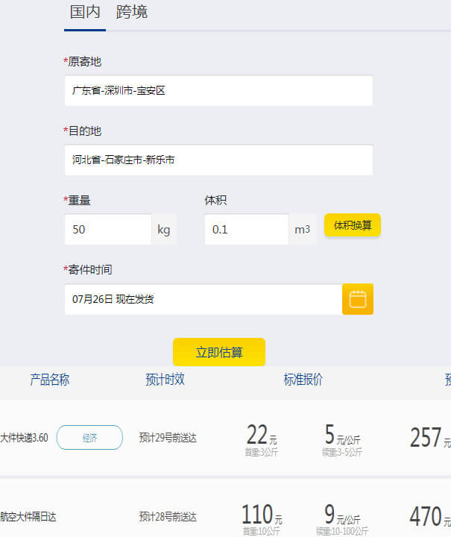Switch to the 国内 tab
This screenshot has height=537, width=451.
tap(85, 13)
